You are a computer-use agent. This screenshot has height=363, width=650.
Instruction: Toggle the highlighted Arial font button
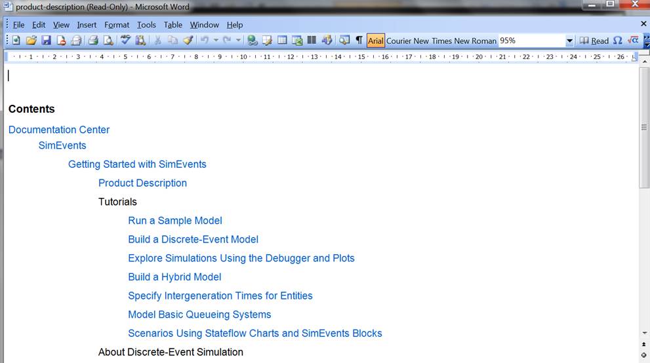pos(376,41)
